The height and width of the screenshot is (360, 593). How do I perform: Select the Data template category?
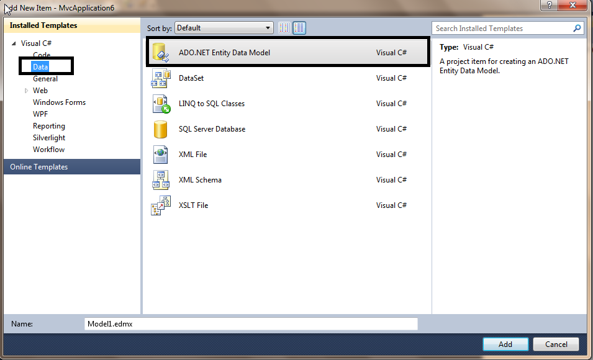40,66
